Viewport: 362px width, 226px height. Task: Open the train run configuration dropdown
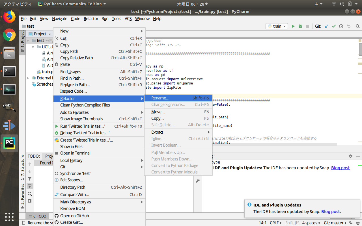click(277, 26)
